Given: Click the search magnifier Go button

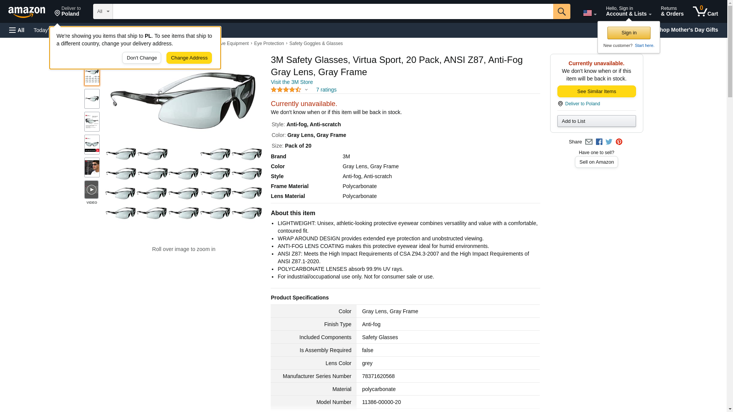Looking at the screenshot, I should (x=561, y=11).
